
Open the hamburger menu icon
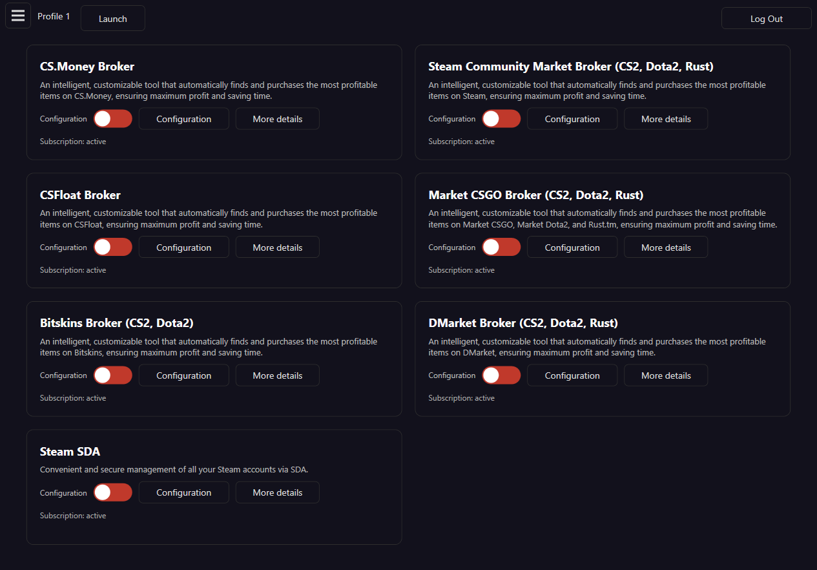pyautogui.click(x=18, y=16)
